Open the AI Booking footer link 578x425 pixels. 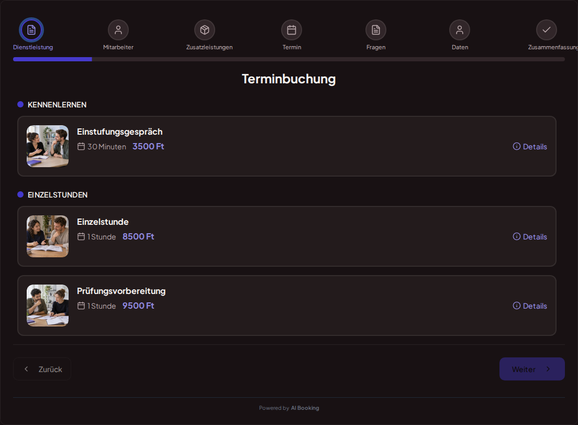point(305,408)
